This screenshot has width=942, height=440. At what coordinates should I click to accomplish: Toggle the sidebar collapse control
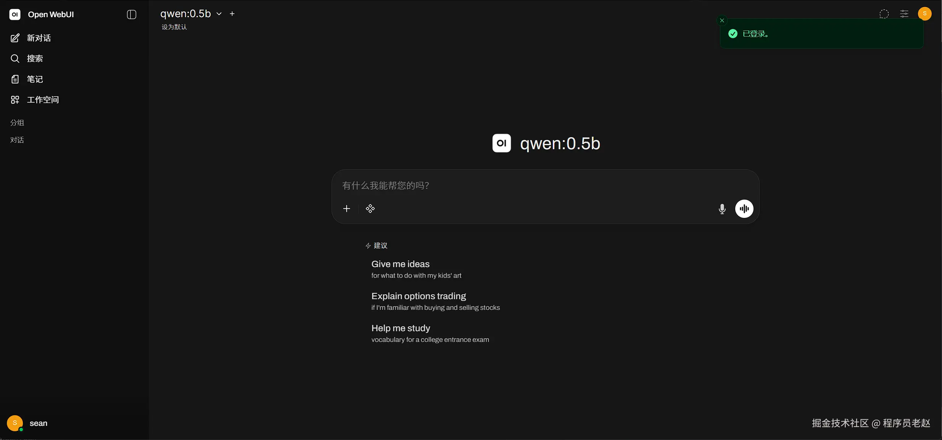click(x=131, y=14)
